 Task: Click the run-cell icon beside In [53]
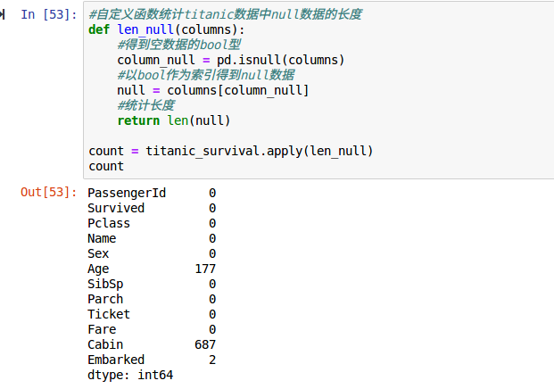pyautogui.click(x=2, y=14)
